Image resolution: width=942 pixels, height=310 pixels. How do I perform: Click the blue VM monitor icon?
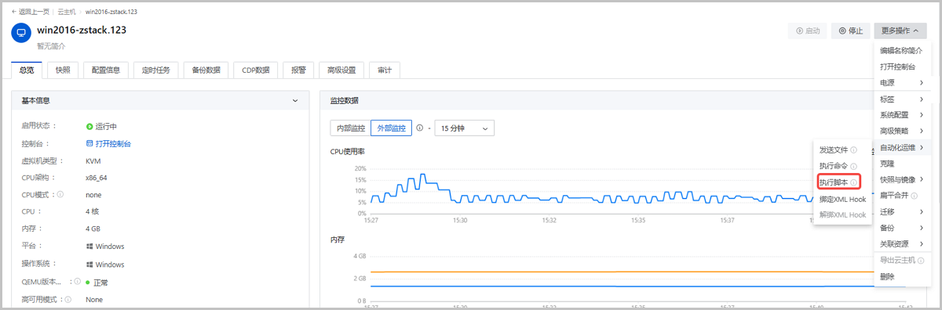21,34
